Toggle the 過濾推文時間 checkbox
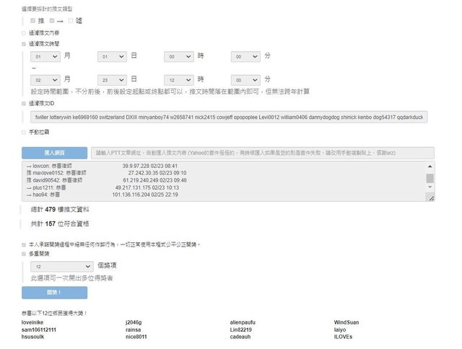The width and height of the screenshot is (462, 349). coord(23,44)
